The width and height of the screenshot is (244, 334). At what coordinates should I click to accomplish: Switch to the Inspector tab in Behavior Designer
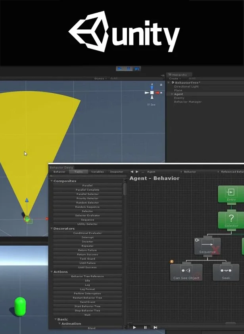point(117,172)
